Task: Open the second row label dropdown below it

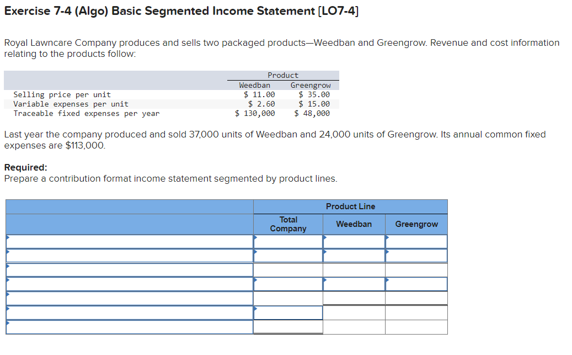Action: pos(127,256)
